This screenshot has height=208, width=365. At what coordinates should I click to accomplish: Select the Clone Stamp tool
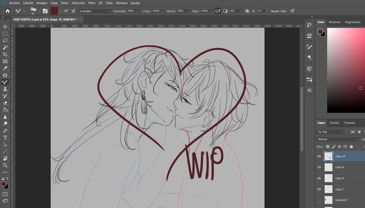(x=5, y=89)
